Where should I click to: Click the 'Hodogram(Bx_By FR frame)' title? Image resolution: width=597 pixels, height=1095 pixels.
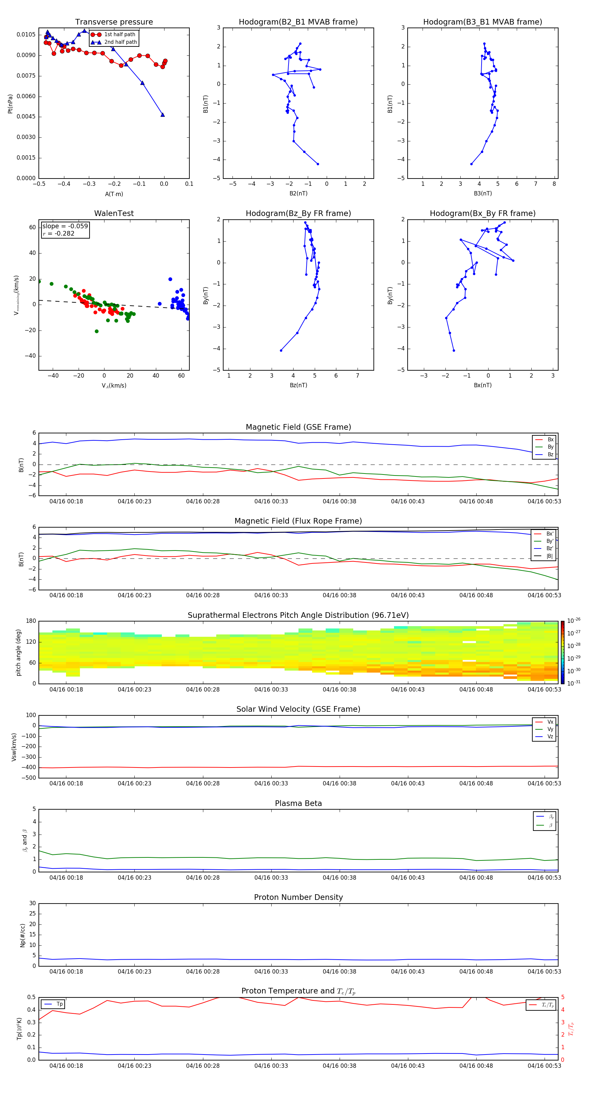[x=483, y=213]
